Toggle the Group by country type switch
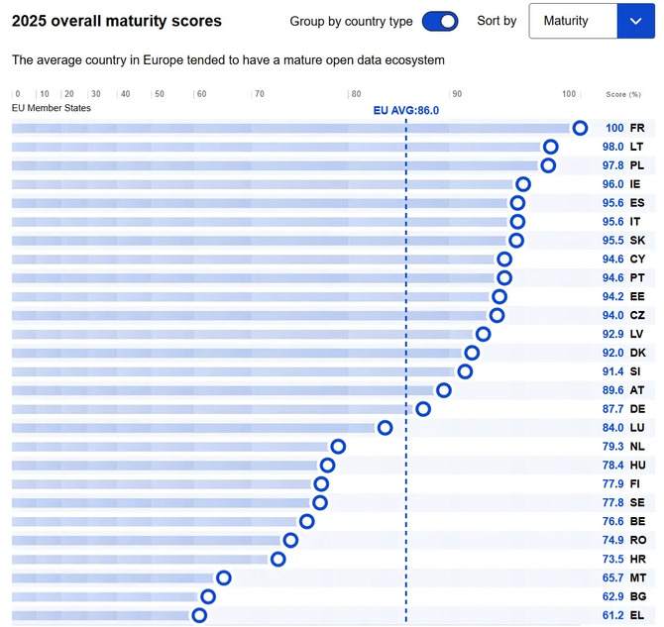This screenshot has height=627, width=664. (439, 21)
